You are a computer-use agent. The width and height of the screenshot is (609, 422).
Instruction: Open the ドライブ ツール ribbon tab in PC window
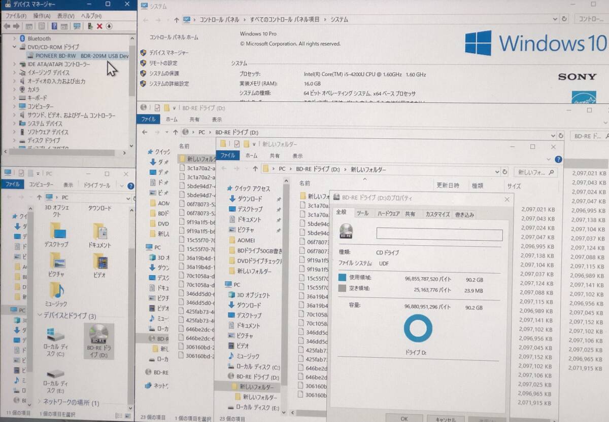(x=96, y=185)
